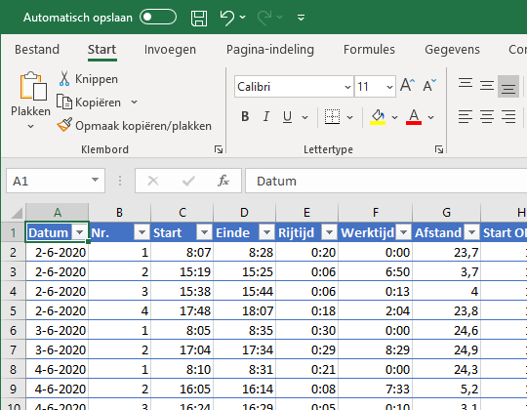Select the Rijtijd cell 0:21
Screen dimensions: 527x410
[306, 369]
